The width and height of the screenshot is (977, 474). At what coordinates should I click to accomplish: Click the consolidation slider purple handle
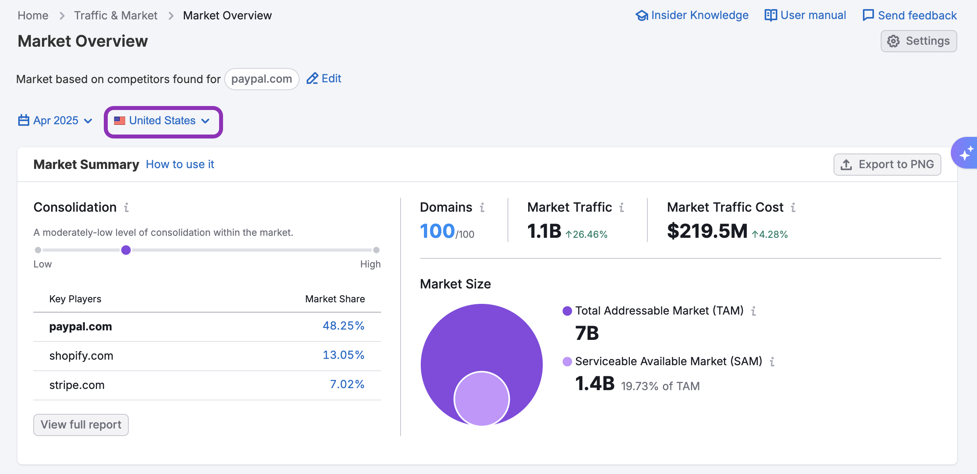tap(126, 250)
